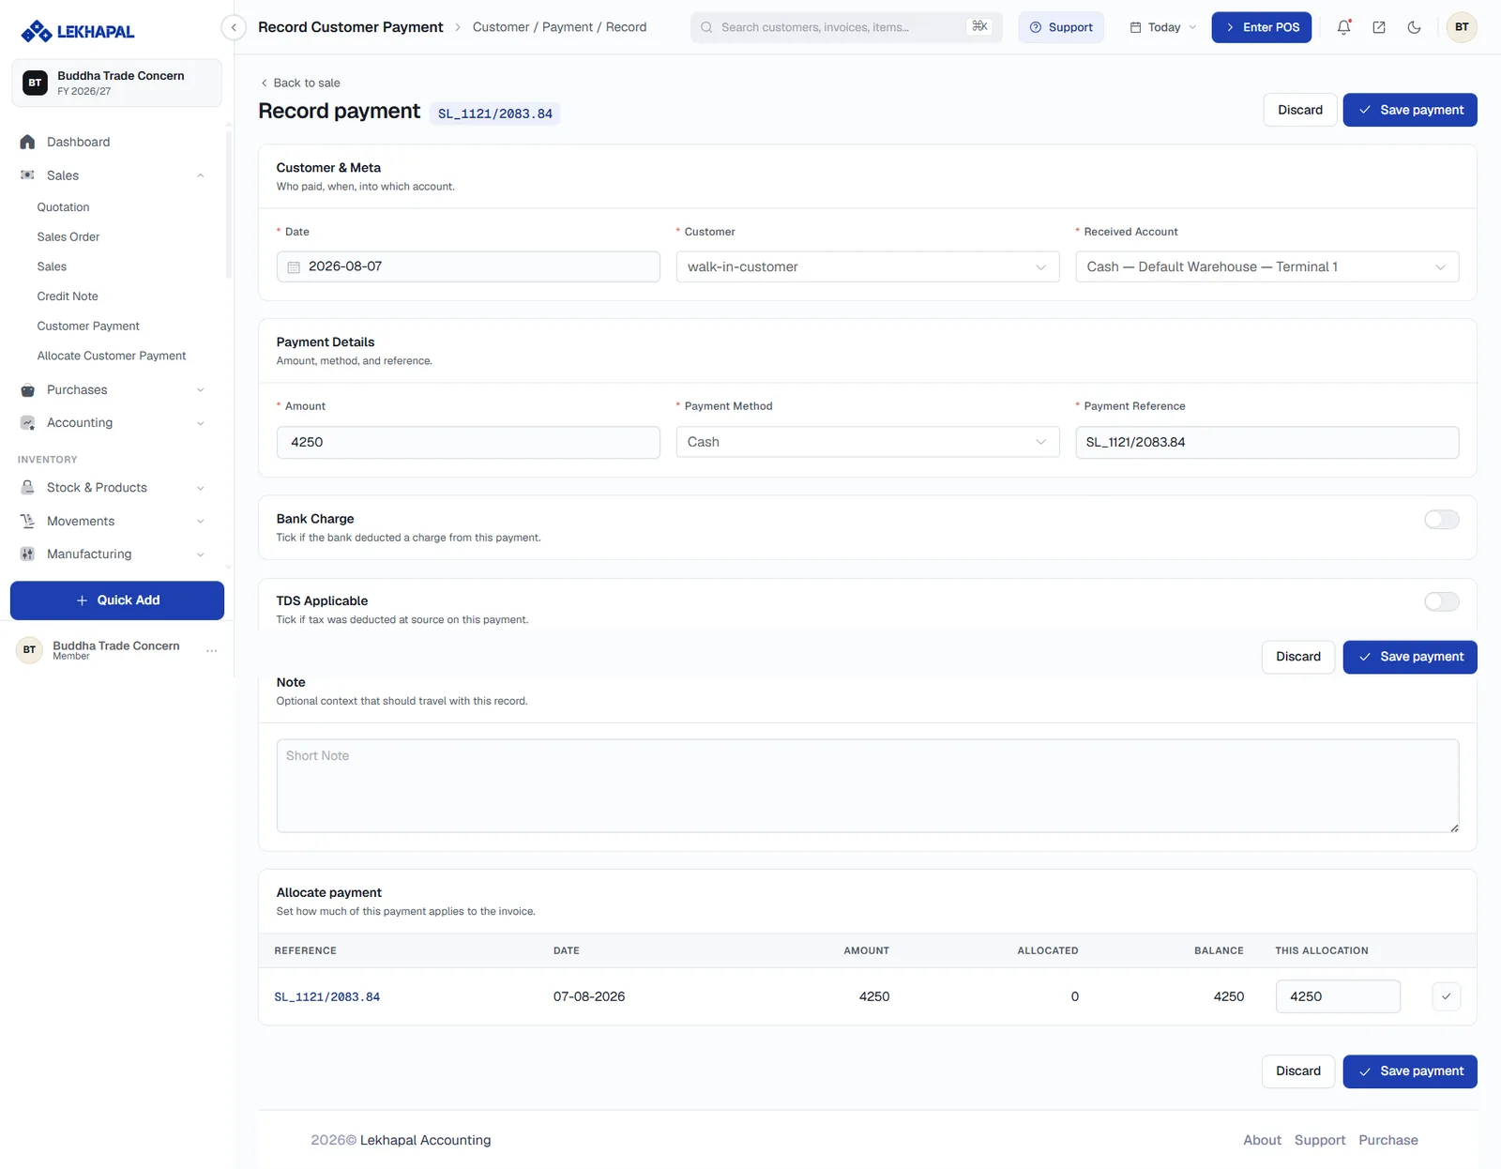Click the Today calendar icon
This screenshot has width=1501, height=1169.
(x=1135, y=27)
